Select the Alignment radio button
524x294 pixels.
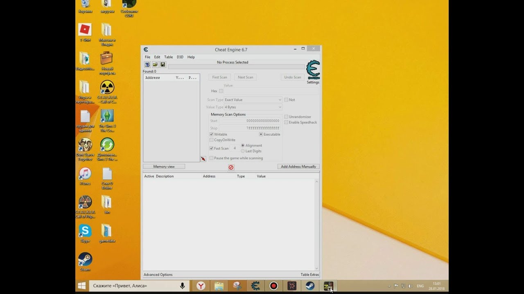click(x=243, y=145)
